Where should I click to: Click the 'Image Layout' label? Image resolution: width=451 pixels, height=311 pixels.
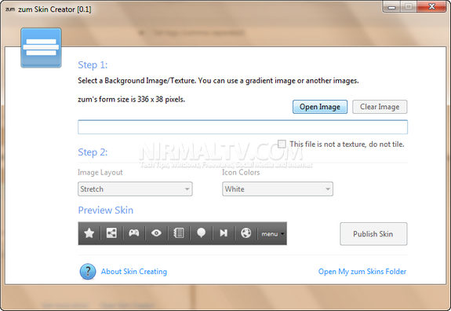tap(100, 172)
